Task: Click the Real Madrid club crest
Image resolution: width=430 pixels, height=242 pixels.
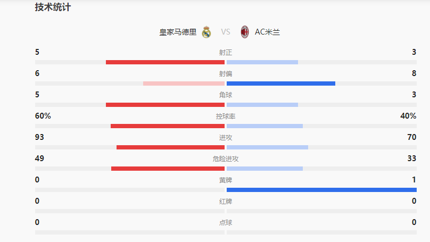Action: click(206, 32)
